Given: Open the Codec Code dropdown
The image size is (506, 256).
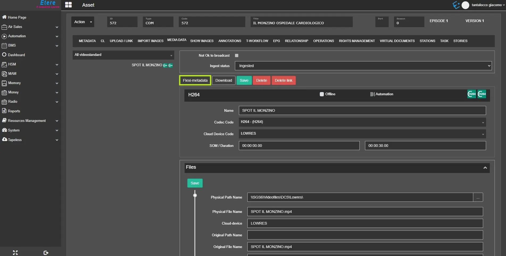Looking at the screenshot, I should (362, 122).
